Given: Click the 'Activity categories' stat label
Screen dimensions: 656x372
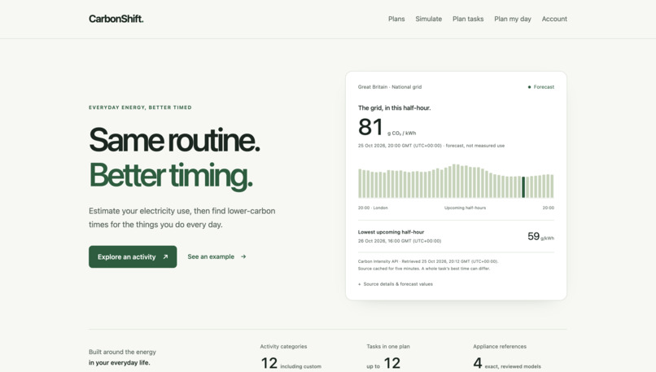Looking at the screenshot, I should [x=283, y=347].
